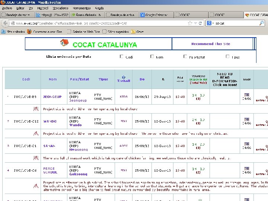Click Modif icon in WANDO row
The width and height of the screenshot is (268, 201).
[247, 119]
